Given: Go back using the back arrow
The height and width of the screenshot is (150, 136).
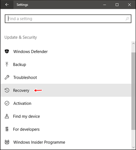Looking at the screenshot, I should [7, 5].
